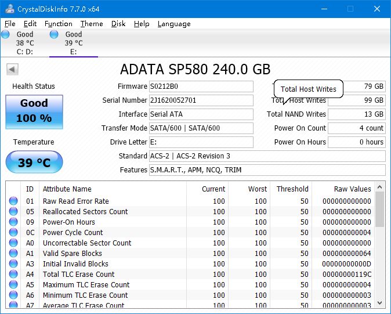This screenshot has height=314, width=391.
Task: Open the Disk menu
Action: point(118,24)
